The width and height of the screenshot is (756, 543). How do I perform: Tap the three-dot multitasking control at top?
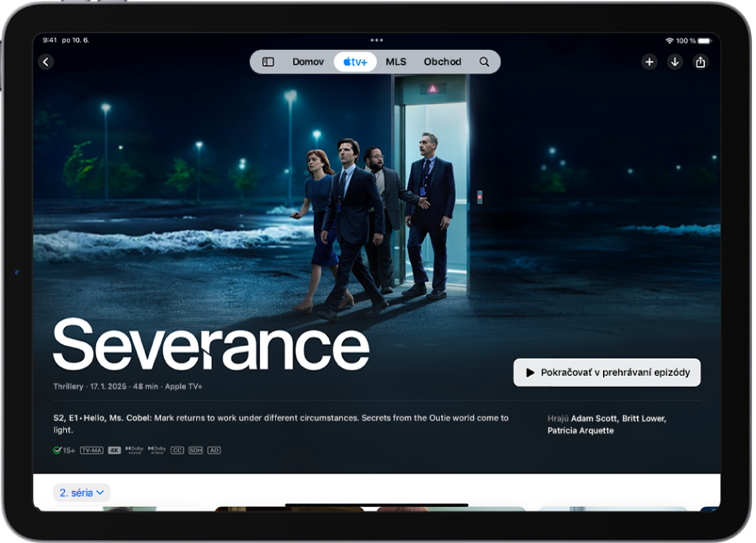coord(377,40)
